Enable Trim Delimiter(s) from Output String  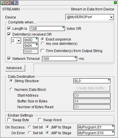pos(42,51)
